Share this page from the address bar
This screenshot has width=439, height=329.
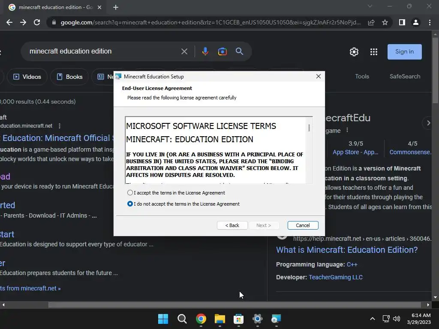pos(371,22)
